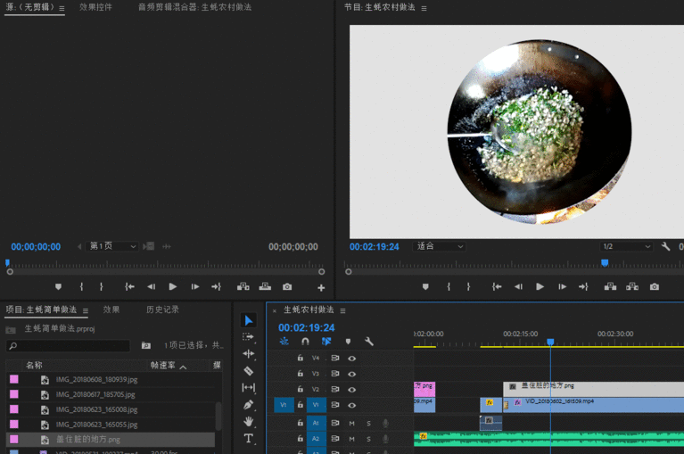Toggle lock on the V2 track

[x=301, y=390]
